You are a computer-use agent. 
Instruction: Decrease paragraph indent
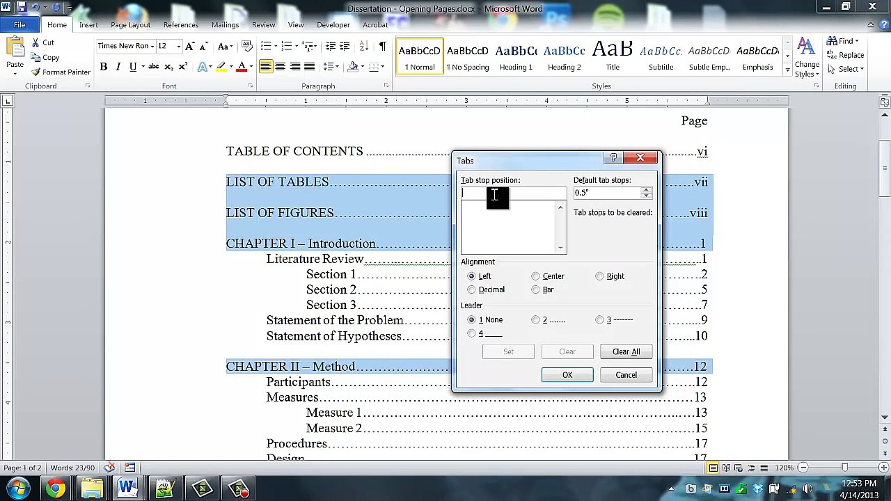coord(330,46)
